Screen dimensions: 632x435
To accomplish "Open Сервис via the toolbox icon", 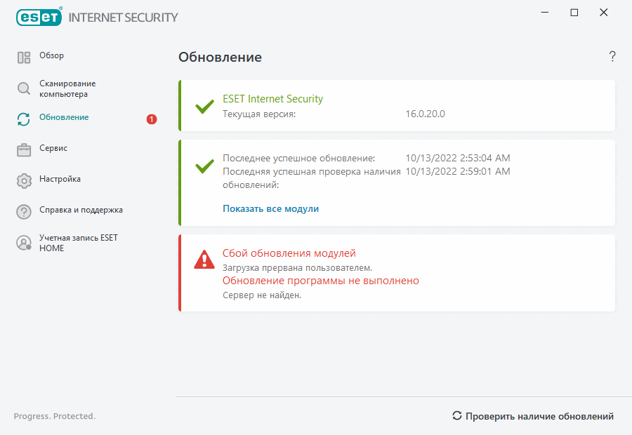I will click(x=23, y=149).
